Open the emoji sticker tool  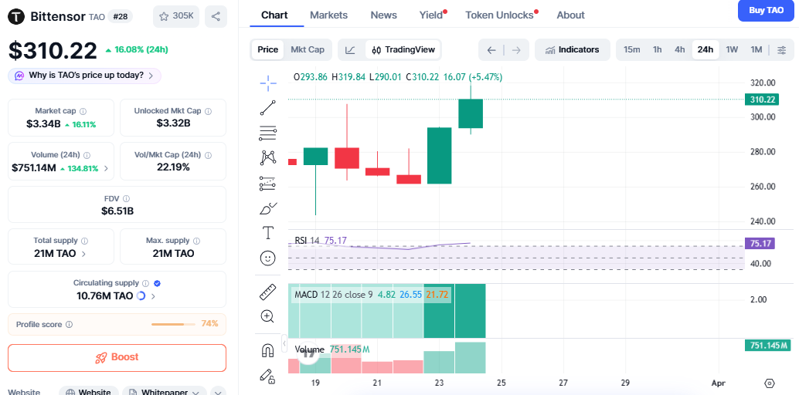268,258
